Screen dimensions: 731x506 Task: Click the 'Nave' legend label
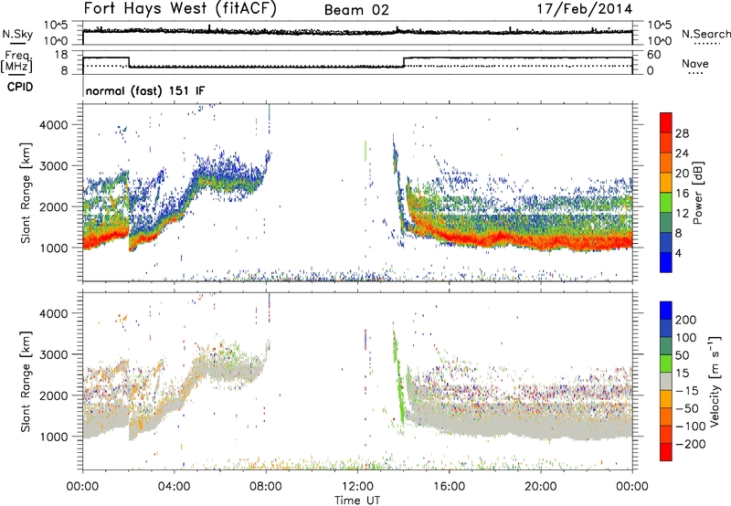tap(695, 63)
